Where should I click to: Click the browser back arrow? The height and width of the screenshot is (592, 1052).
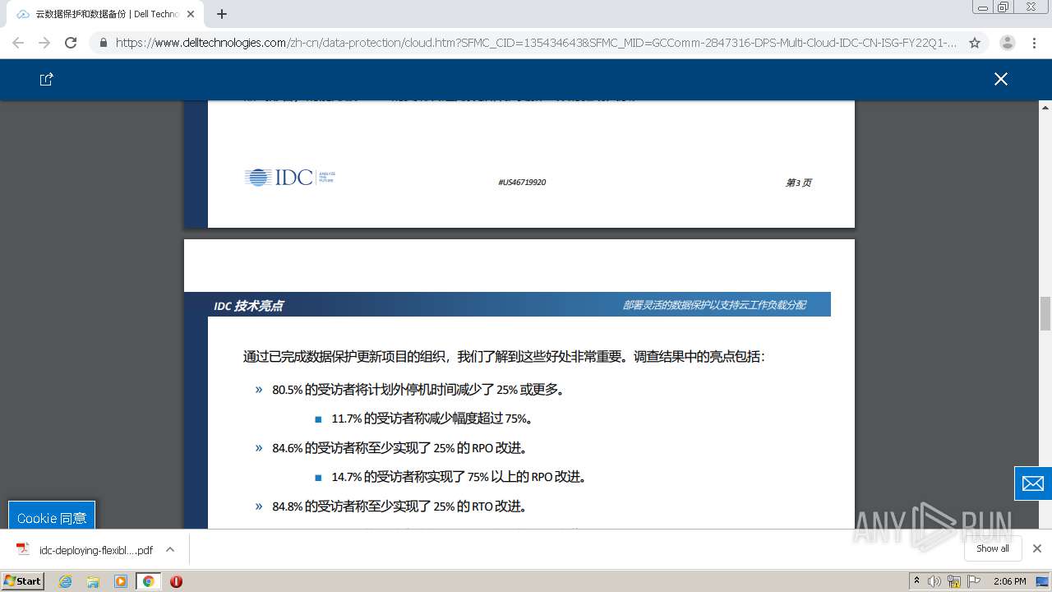pyautogui.click(x=18, y=43)
